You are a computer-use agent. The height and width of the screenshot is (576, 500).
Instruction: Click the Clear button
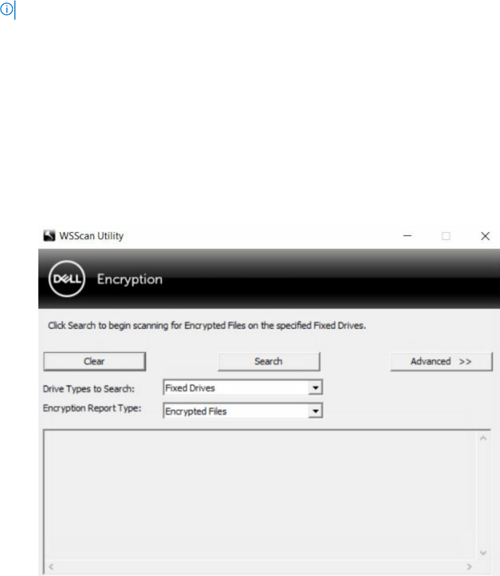pyautogui.click(x=94, y=362)
